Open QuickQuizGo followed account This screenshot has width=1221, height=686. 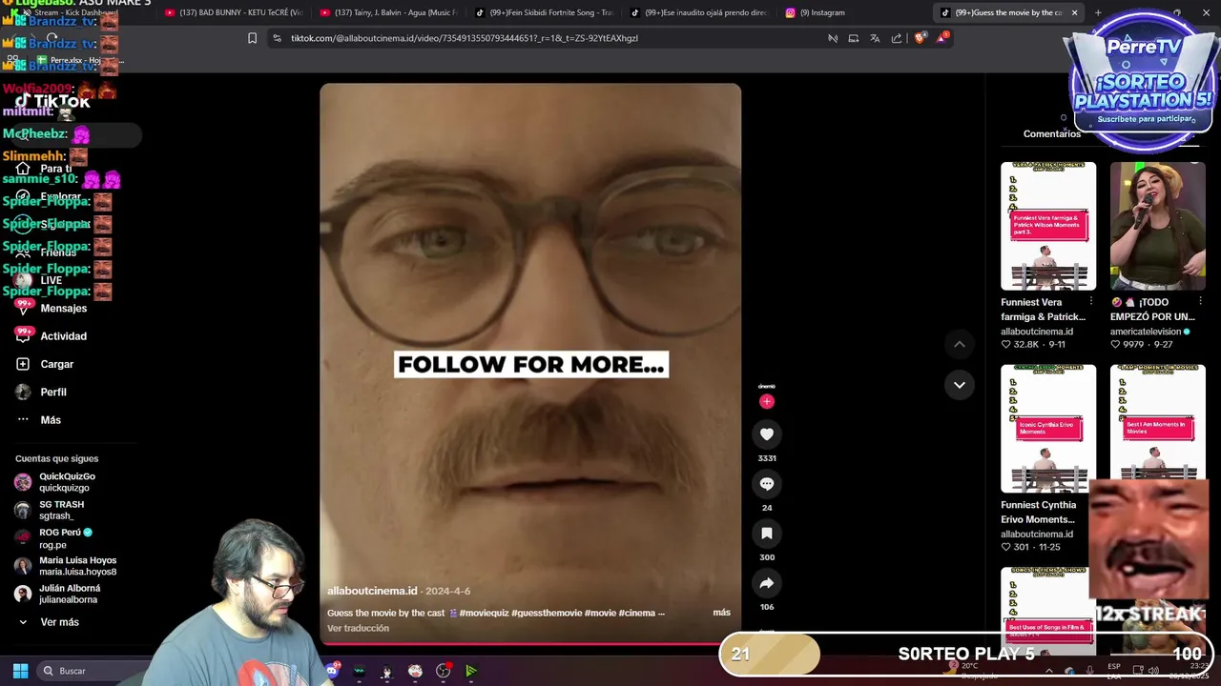pyautogui.click(x=67, y=482)
